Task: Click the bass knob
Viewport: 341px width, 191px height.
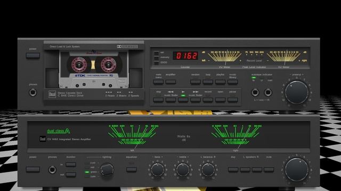Action: (158, 170)
